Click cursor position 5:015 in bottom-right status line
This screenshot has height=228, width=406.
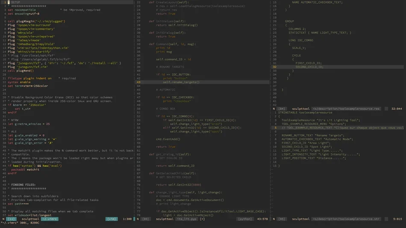(397, 219)
